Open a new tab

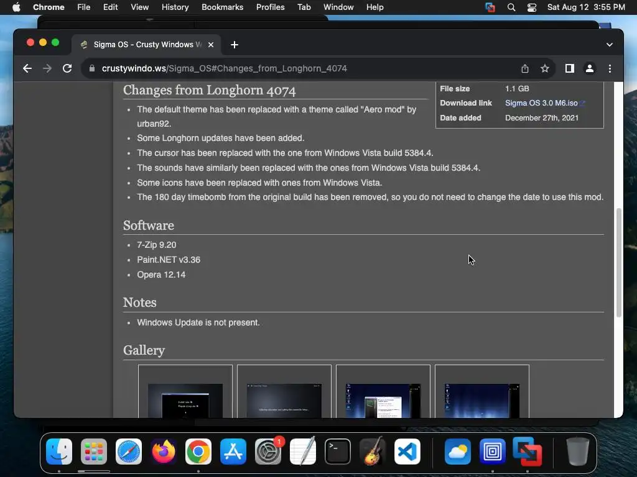coord(235,45)
